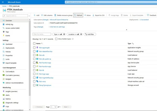Click the Delete resource group trash icon
The height and width of the screenshot is (111, 157).
pyautogui.click(x=55, y=15)
